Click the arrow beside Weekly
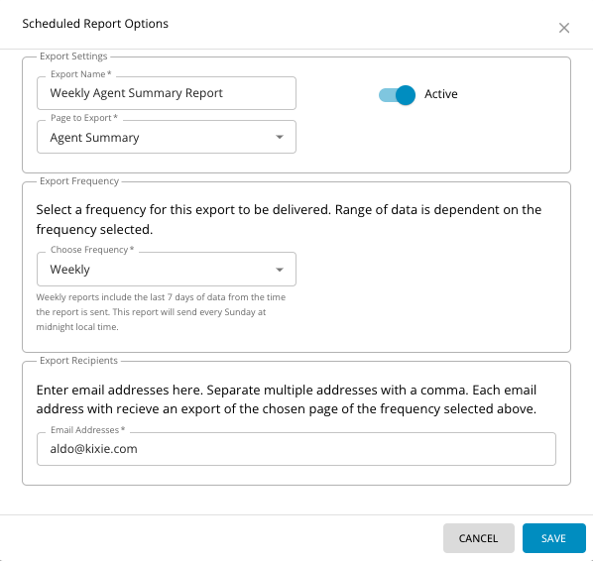Image resolution: width=593 pixels, height=561 pixels. tap(280, 270)
